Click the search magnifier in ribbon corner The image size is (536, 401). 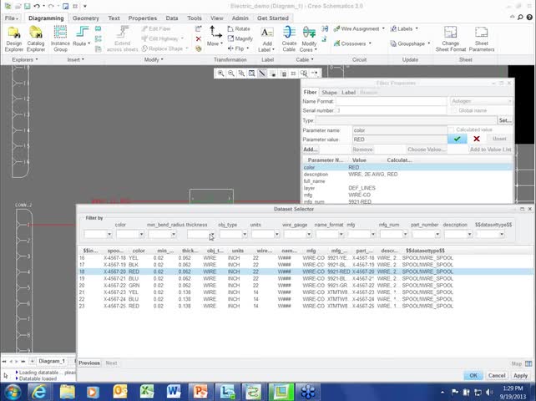[520, 17]
